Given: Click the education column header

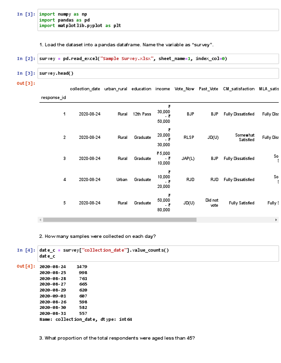Looking at the screenshot, I should coord(141,89).
